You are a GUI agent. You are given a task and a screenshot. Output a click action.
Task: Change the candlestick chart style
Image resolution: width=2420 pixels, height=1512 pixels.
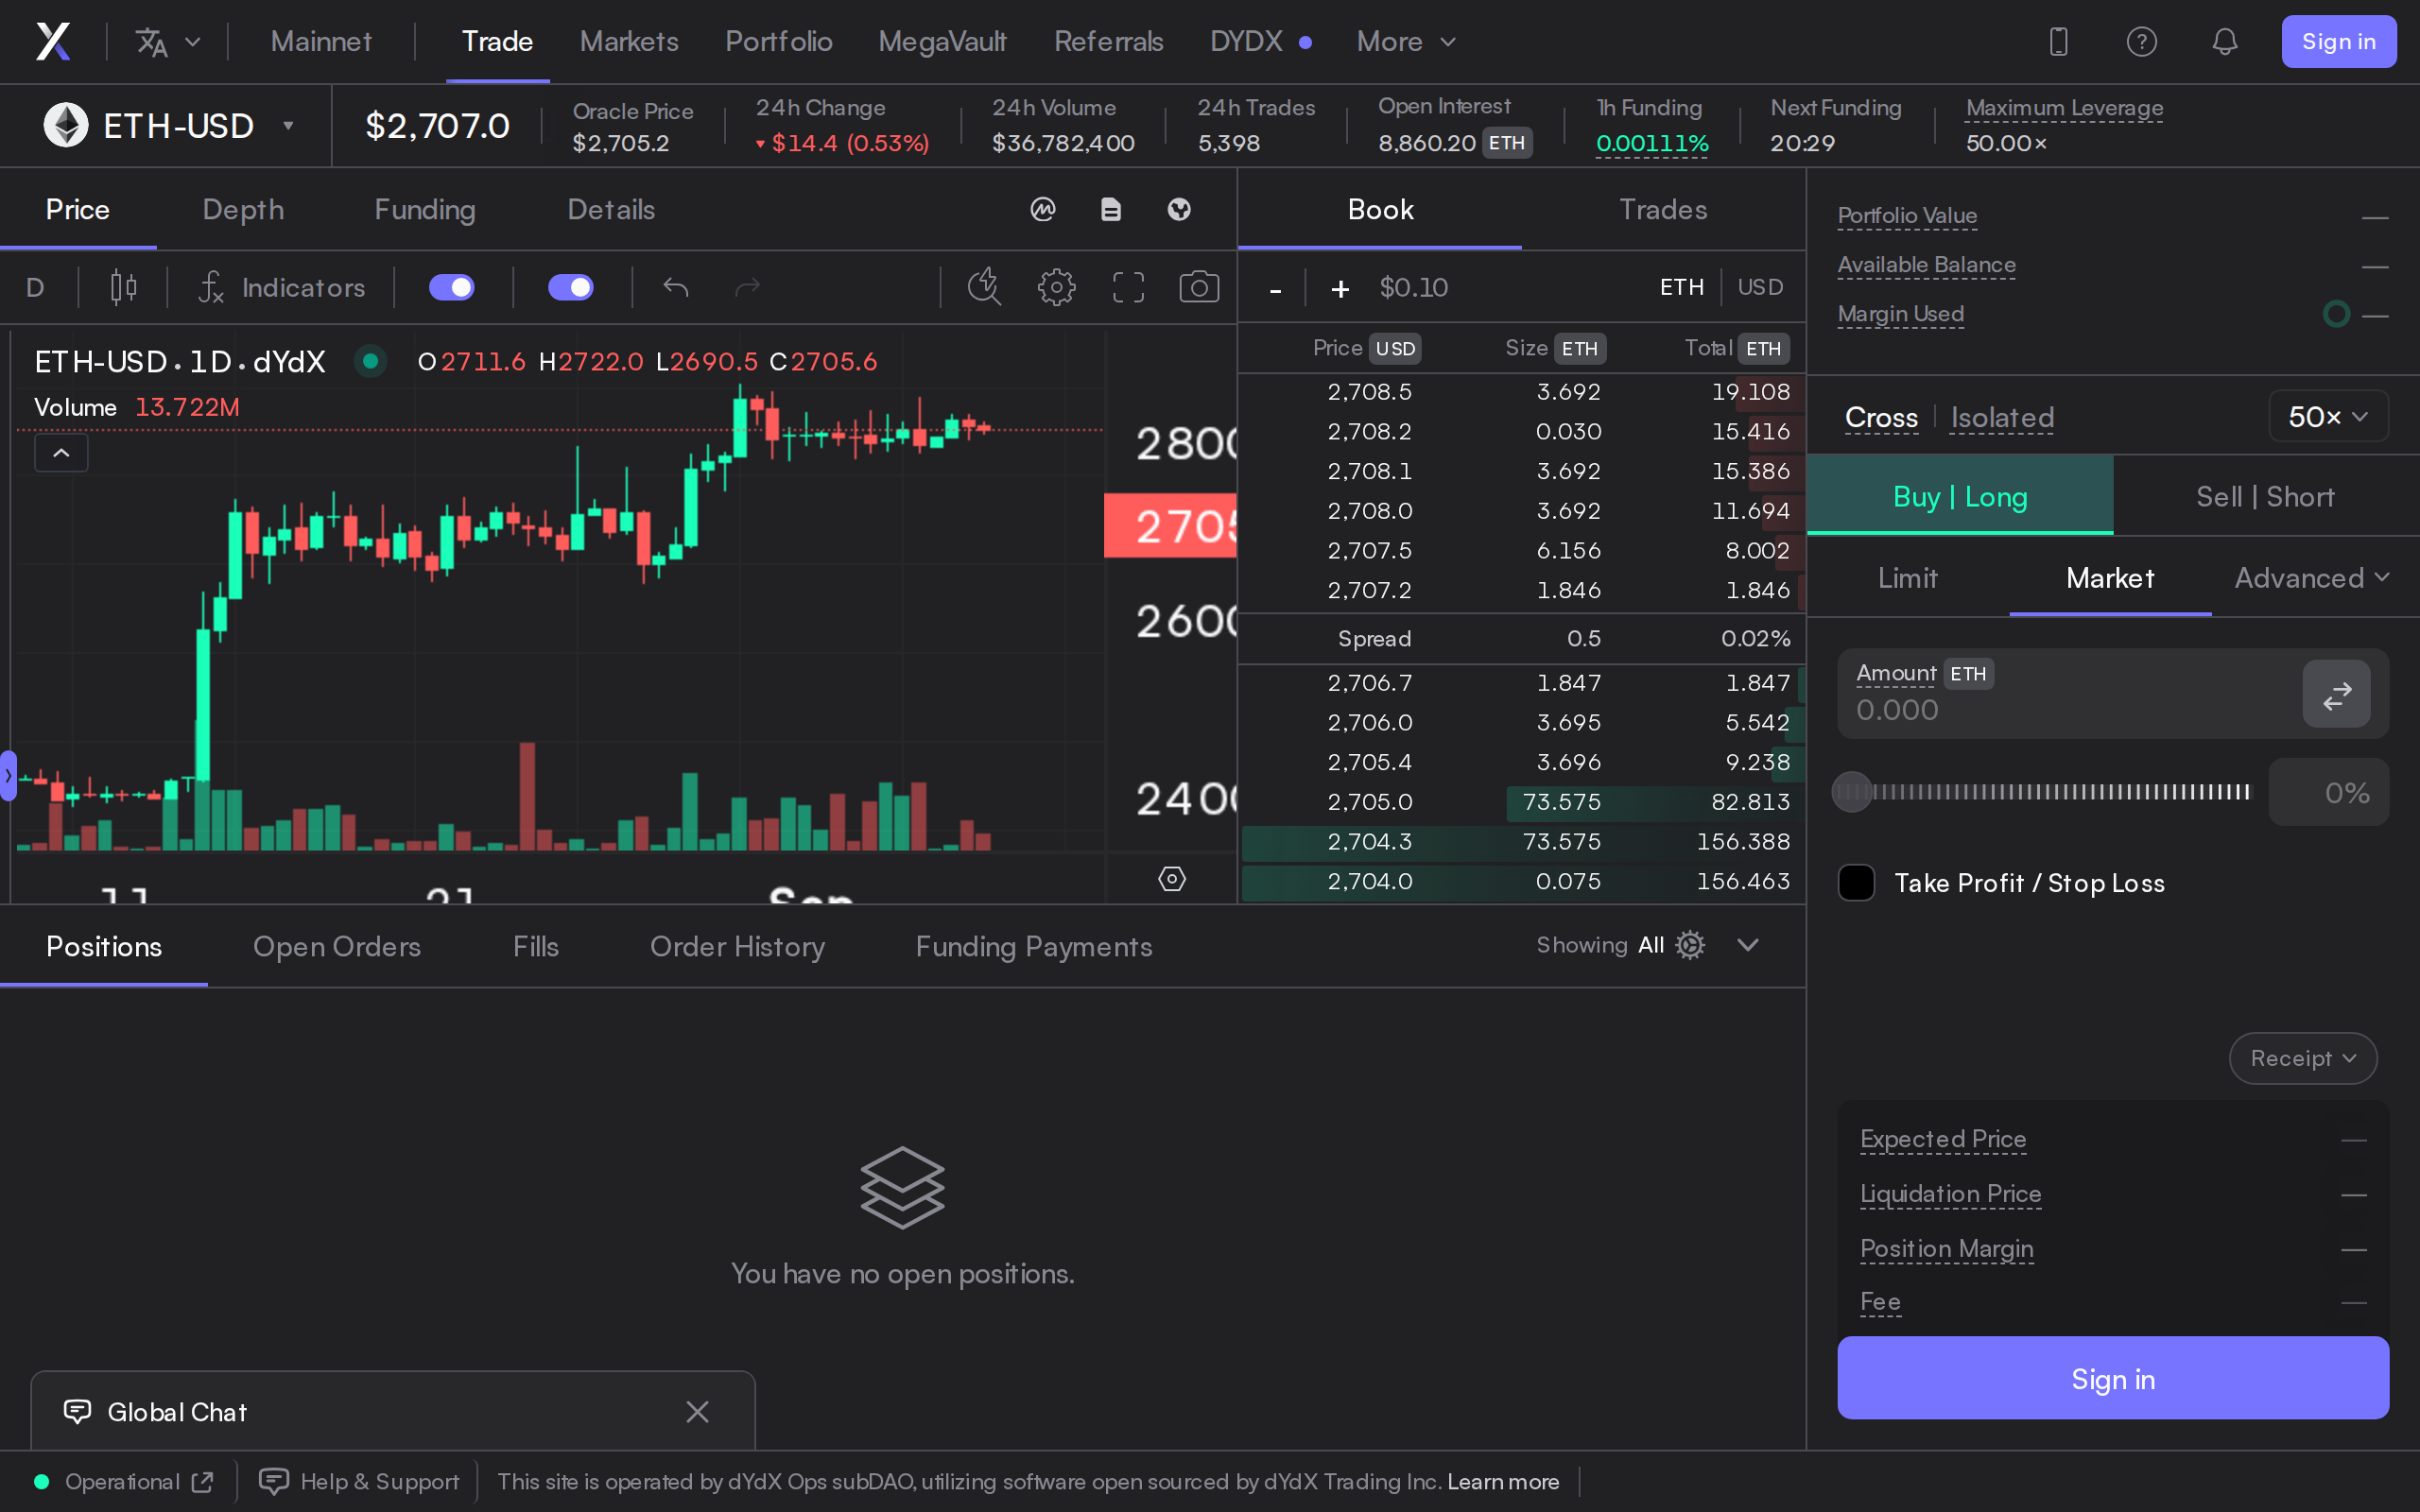[x=123, y=288]
